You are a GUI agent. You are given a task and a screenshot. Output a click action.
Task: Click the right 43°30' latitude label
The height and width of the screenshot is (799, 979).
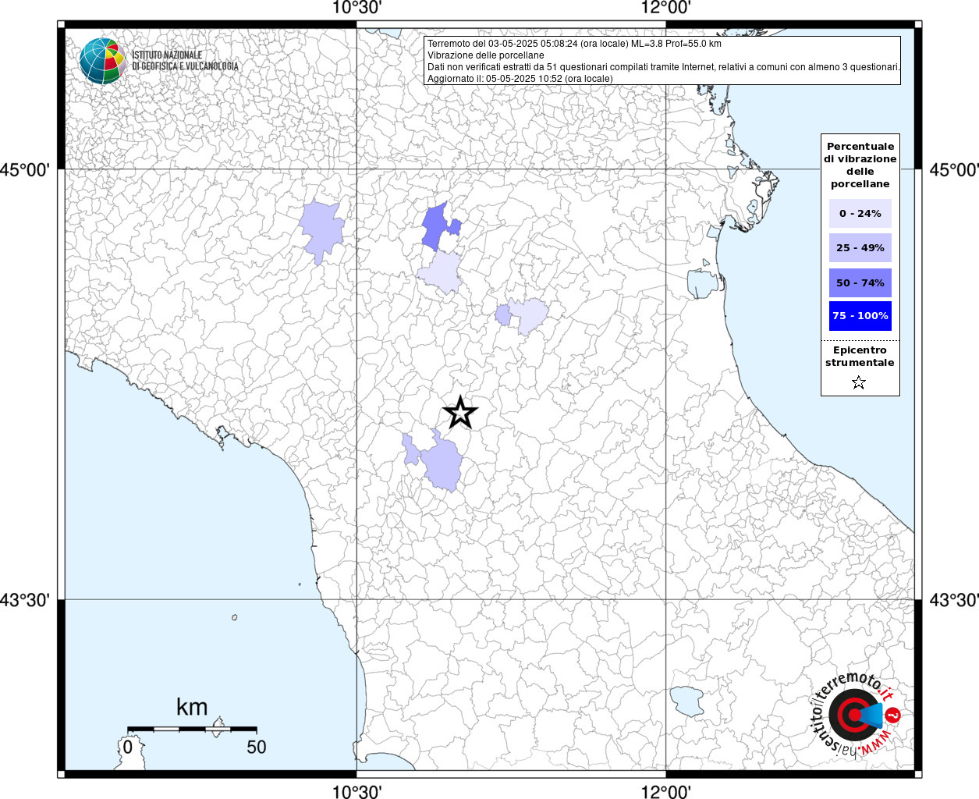click(x=953, y=600)
